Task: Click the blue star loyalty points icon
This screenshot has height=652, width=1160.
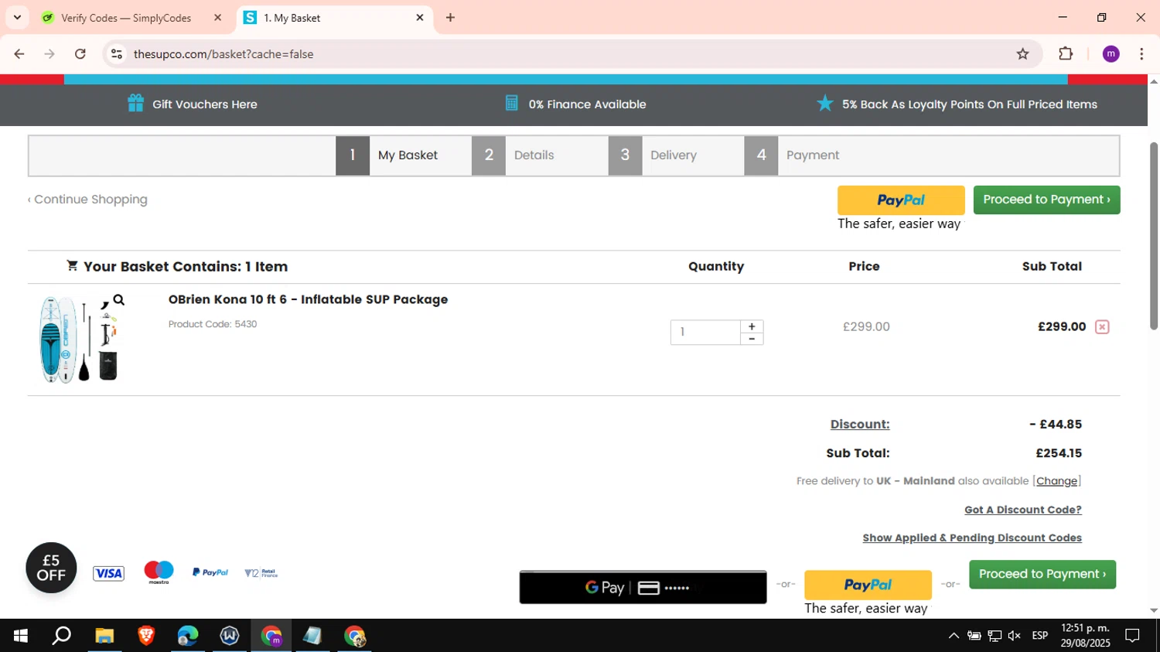Action: pos(825,103)
